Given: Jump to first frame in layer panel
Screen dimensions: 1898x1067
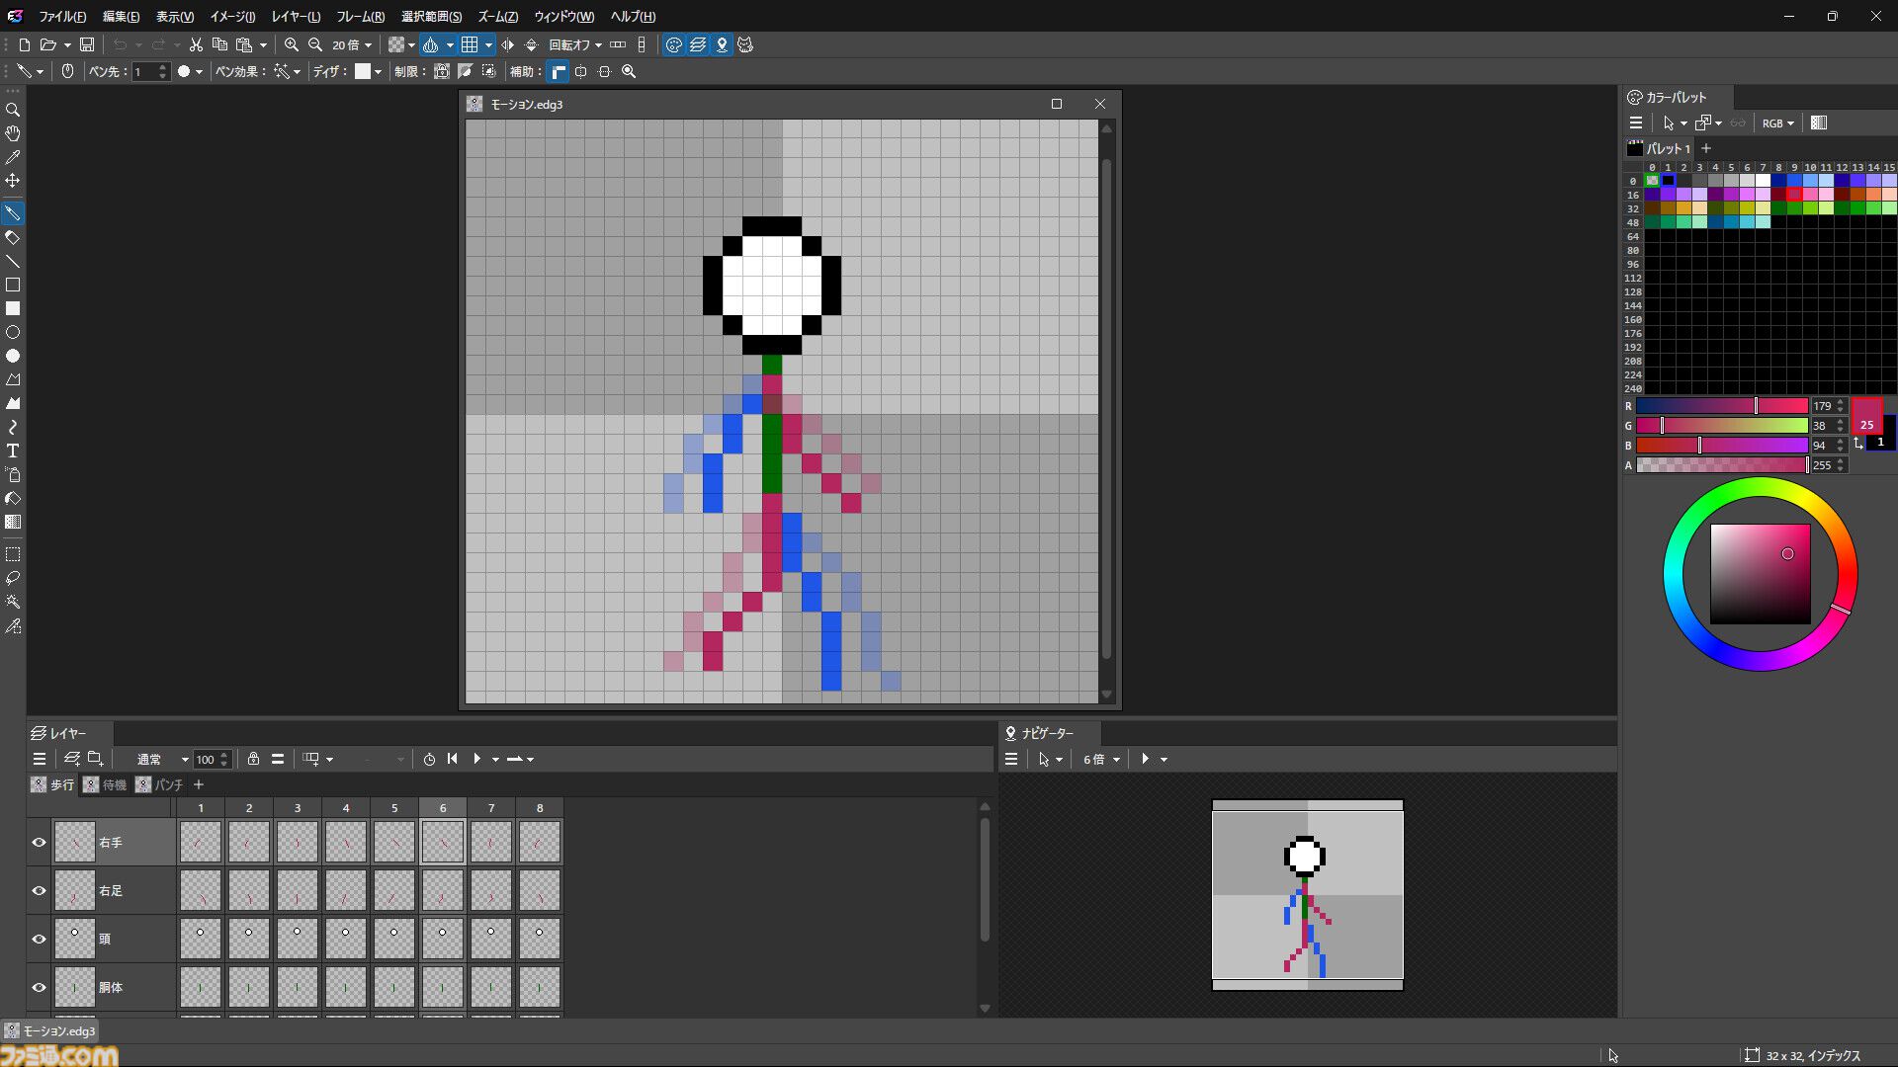Looking at the screenshot, I should click(453, 759).
